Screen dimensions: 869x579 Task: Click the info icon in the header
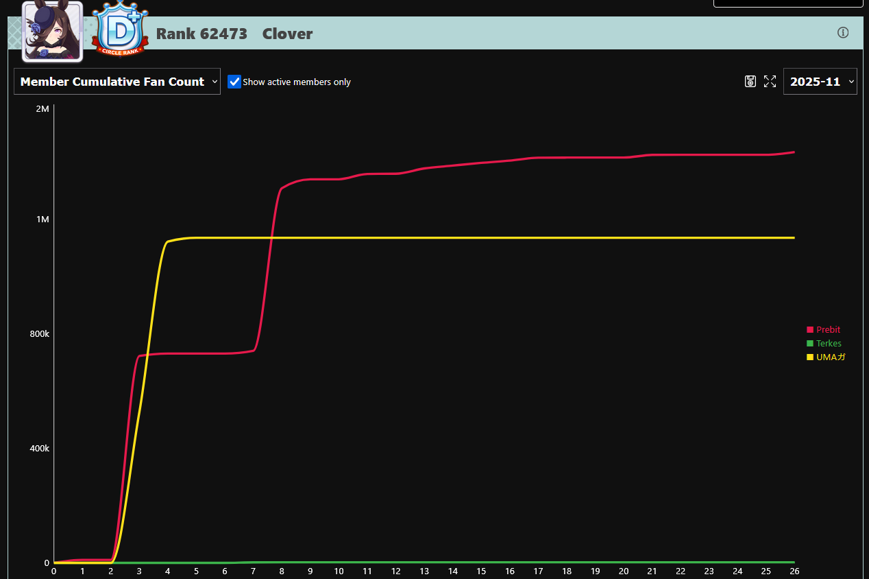[843, 33]
